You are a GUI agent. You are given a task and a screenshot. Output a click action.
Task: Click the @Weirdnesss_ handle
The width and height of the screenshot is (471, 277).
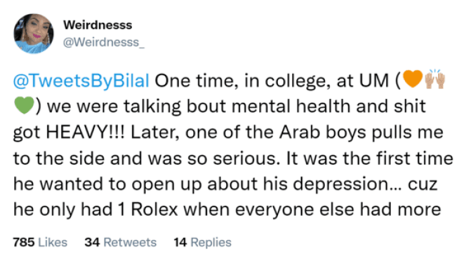click(103, 42)
